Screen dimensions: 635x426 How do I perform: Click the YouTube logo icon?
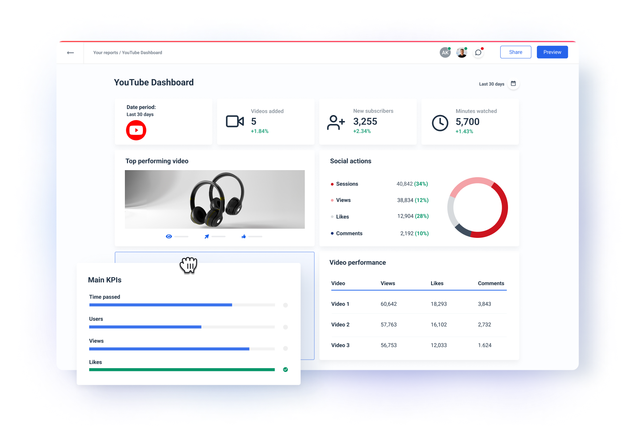pos(136,130)
